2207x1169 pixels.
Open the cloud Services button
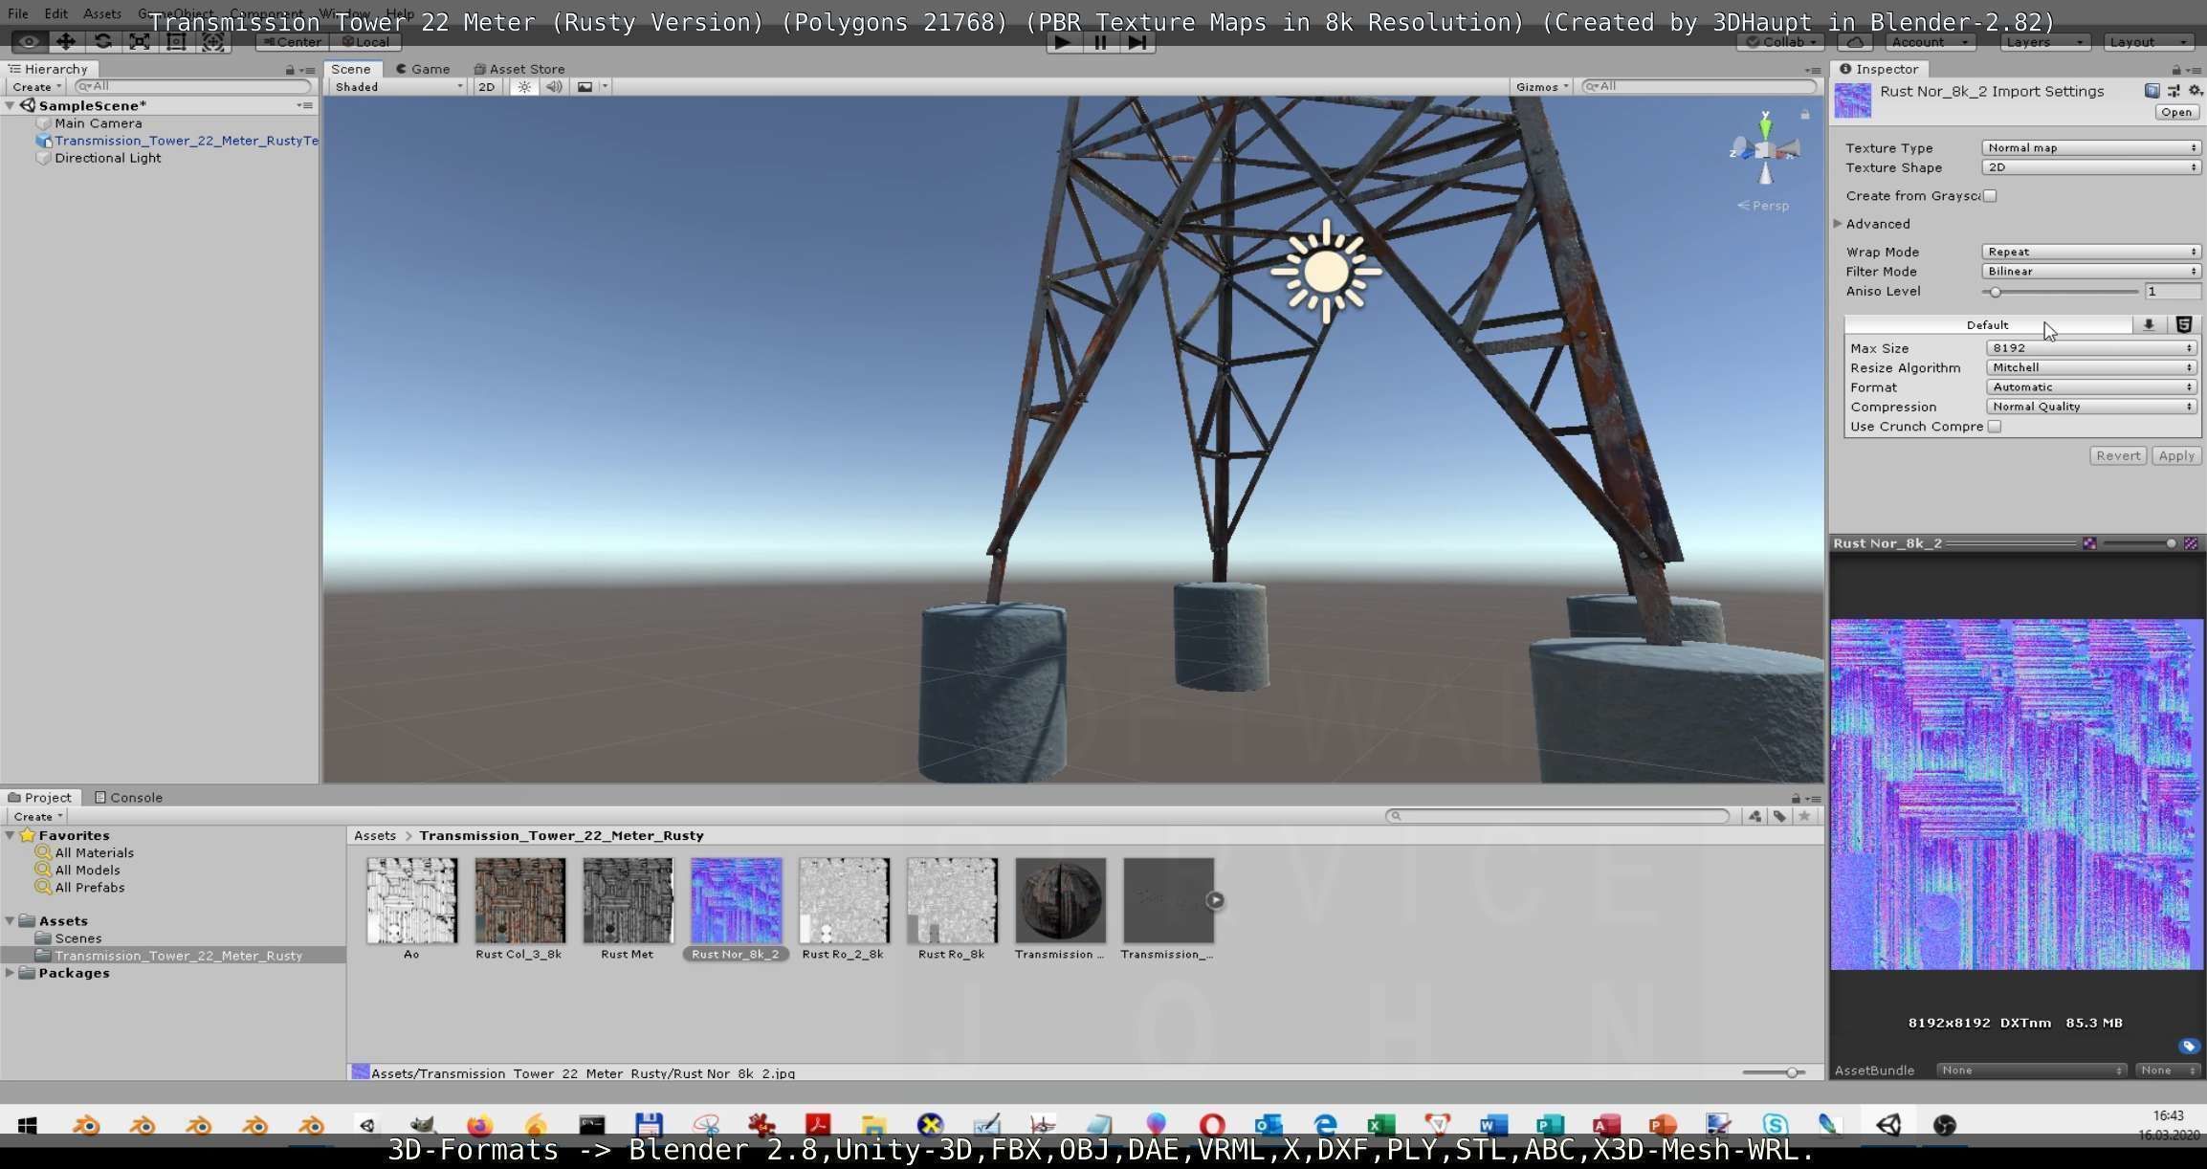point(1855,42)
